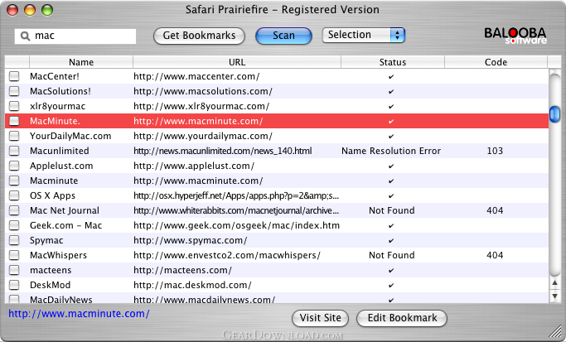Click the Visit Site button
The height and width of the screenshot is (342, 566).
coord(320,318)
